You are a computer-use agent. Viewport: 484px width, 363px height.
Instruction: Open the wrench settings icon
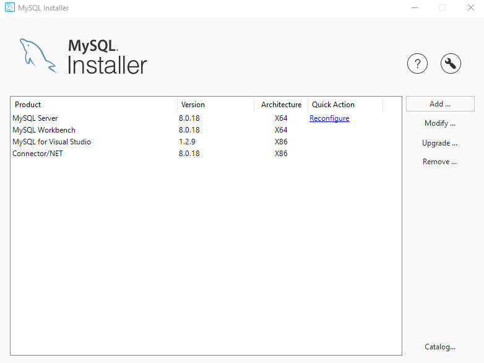[x=451, y=63]
